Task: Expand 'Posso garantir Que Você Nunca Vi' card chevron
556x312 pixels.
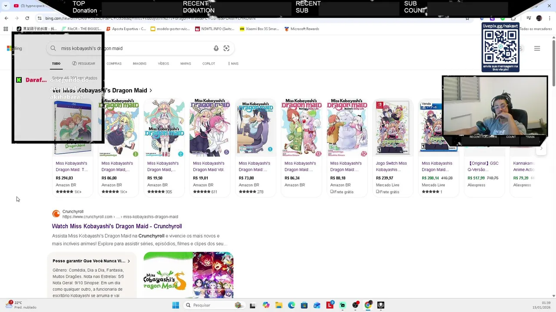Action: click(x=129, y=261)
